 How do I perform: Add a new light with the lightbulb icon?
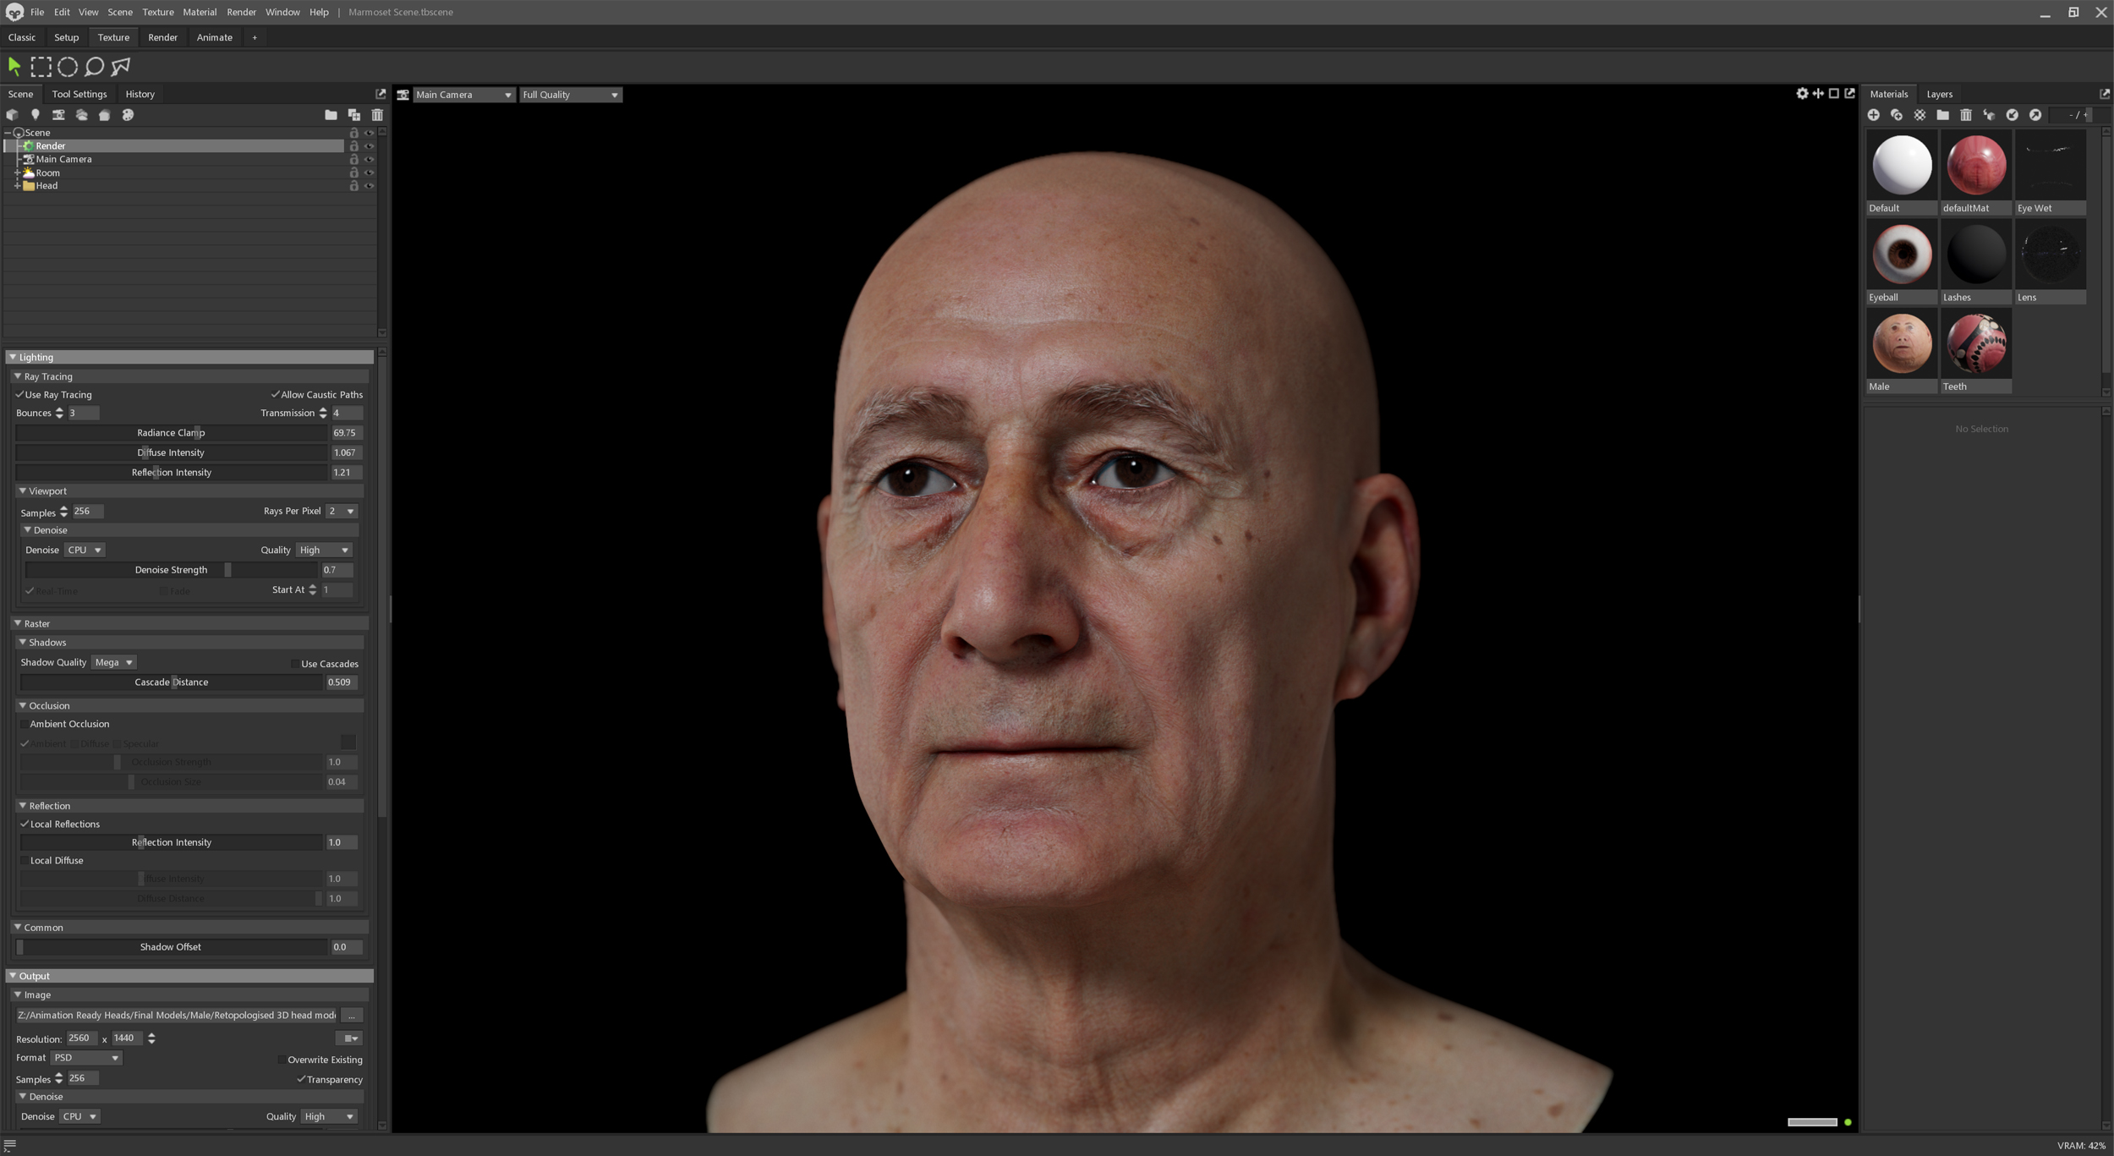pyautogui.click(x=35, y=115)
